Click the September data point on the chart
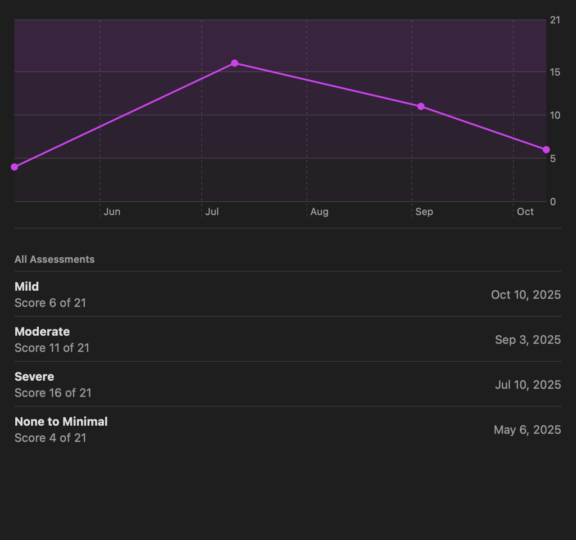576x540 pixels. coord(421,106)
